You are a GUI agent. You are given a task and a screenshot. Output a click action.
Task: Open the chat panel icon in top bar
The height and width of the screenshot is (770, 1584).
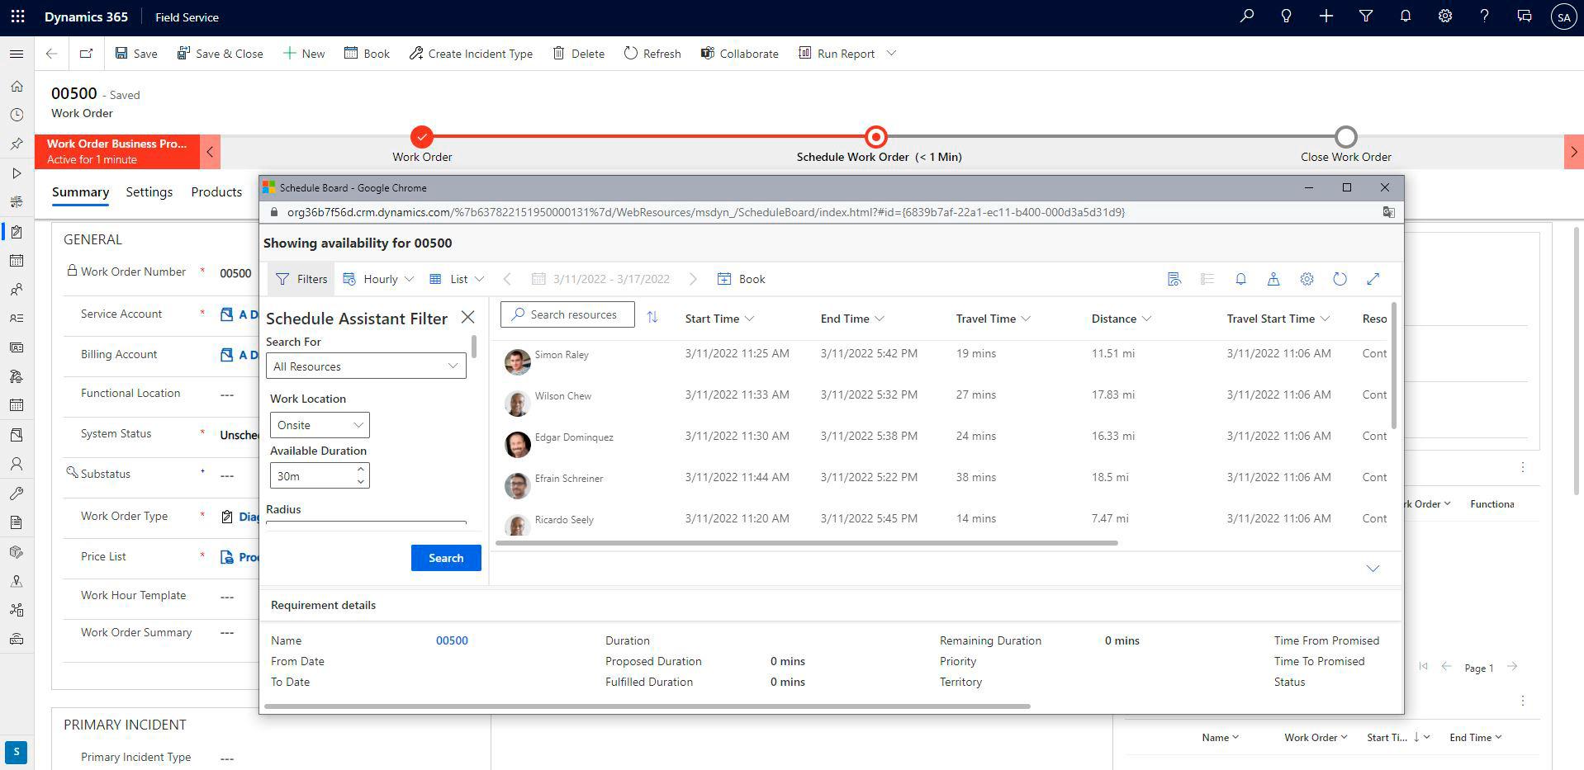pos(1524,16)
